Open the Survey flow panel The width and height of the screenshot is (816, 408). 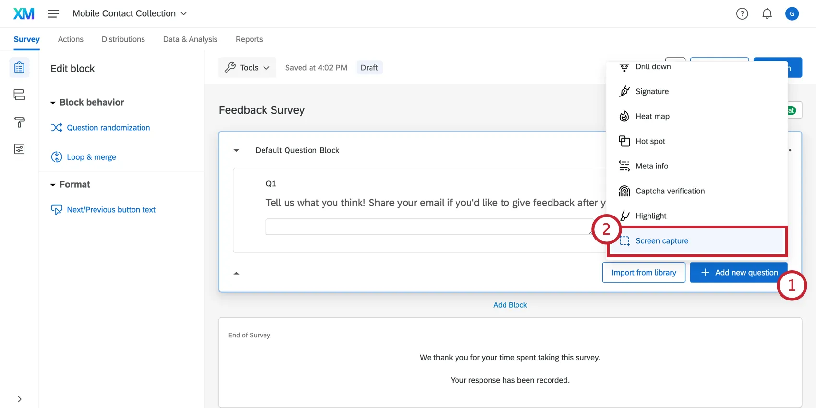coord(19,95)
